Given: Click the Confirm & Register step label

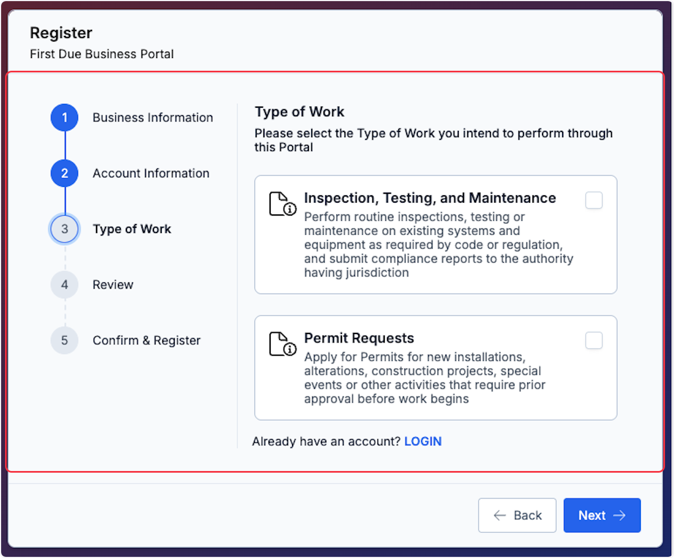Looking at the screenshot, I should (x=147, y=340).
